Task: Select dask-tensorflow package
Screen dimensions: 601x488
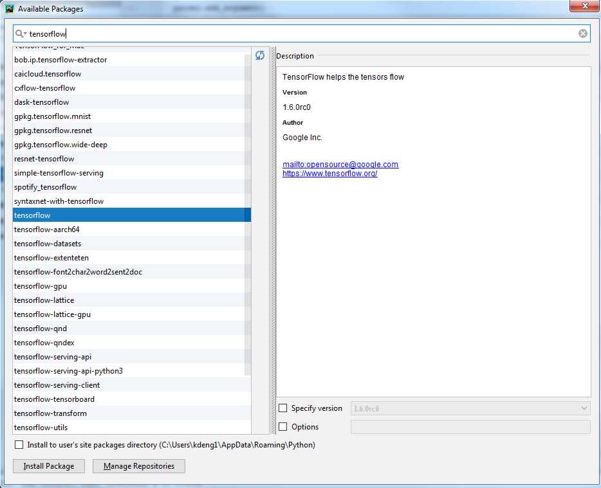Action: tap(132, 102)
